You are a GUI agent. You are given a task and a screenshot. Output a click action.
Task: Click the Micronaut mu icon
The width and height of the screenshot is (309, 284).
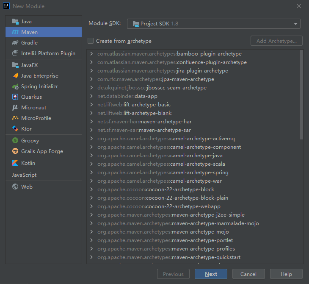(x=15, y=108)
